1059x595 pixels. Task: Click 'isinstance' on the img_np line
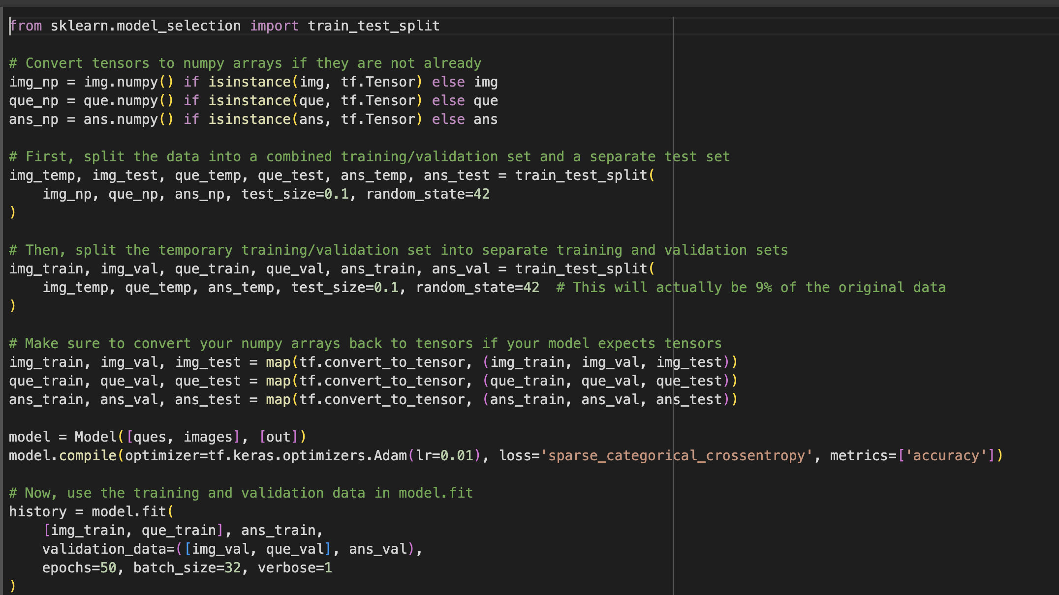coord(249,82)
